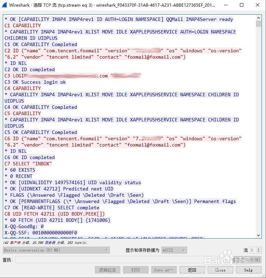Image resolution: width=266 pixels, height=278 pixels.
Task: Click the packet count status text below stream
Action: [45, 242]
